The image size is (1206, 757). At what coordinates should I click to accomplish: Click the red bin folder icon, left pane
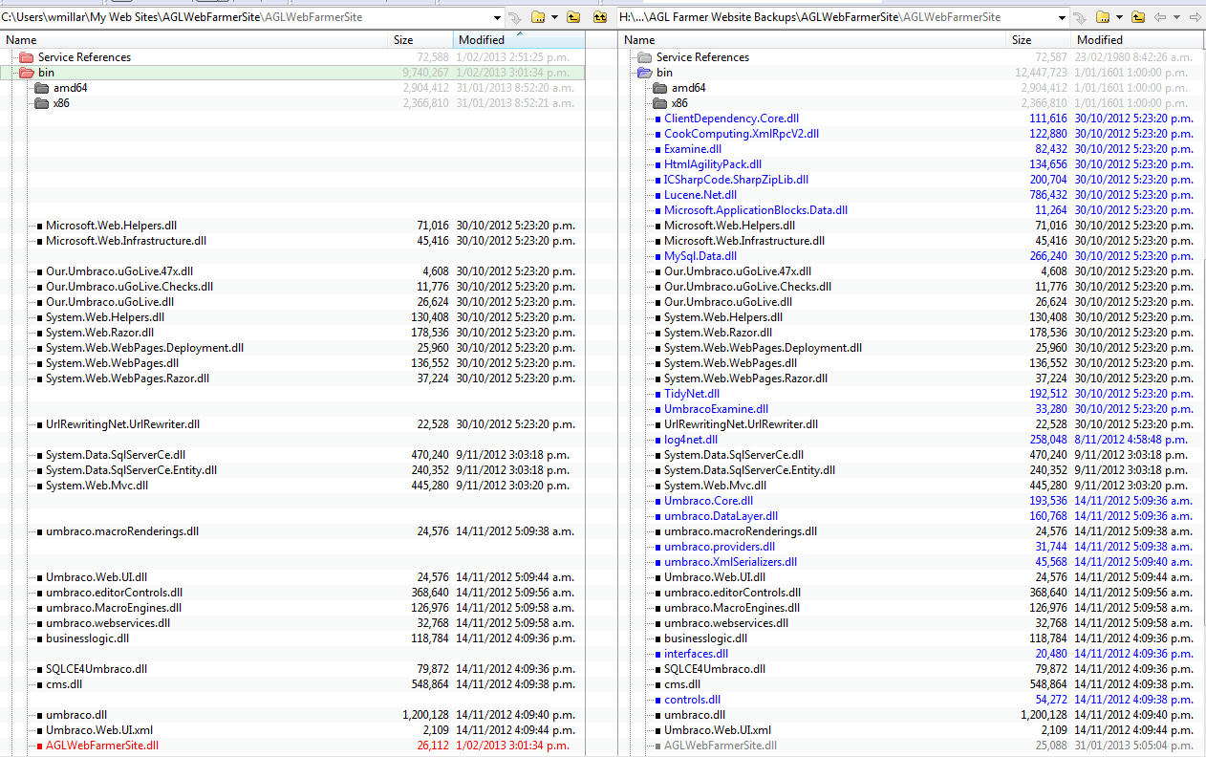[27, 73]
